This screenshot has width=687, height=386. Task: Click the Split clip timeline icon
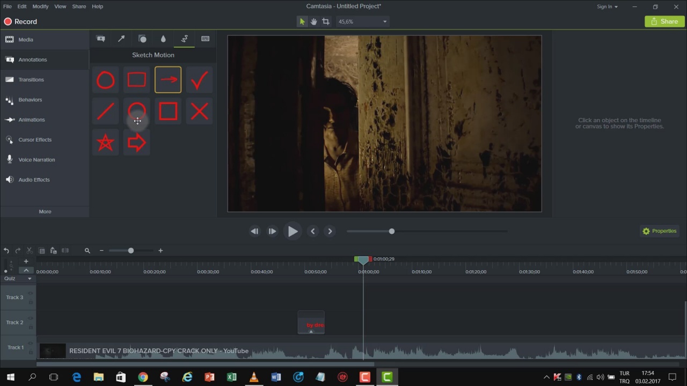(65, 250)
